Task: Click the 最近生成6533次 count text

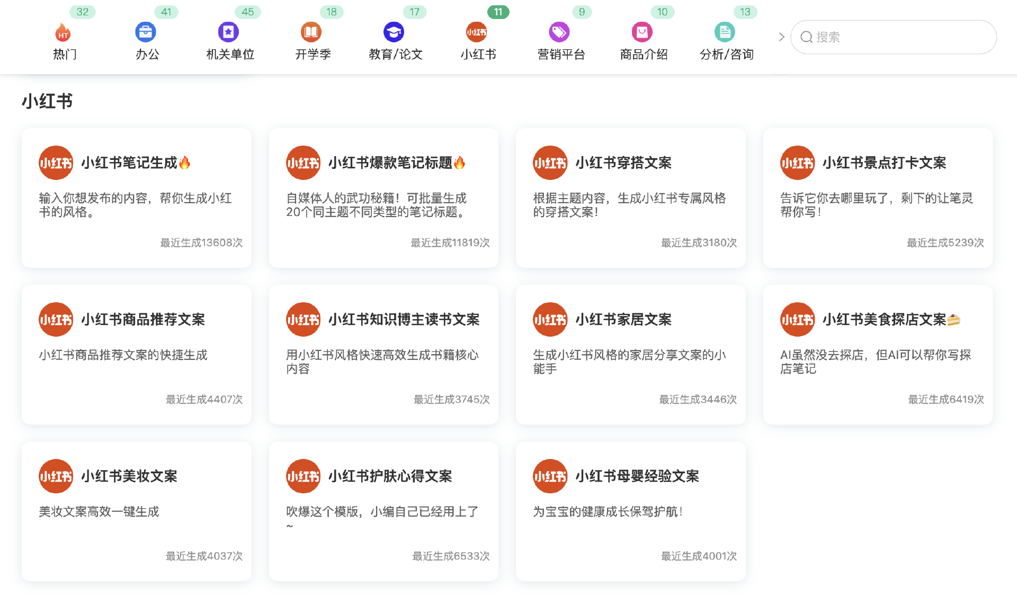Action: pyautogui.click(x=451, y=556)
